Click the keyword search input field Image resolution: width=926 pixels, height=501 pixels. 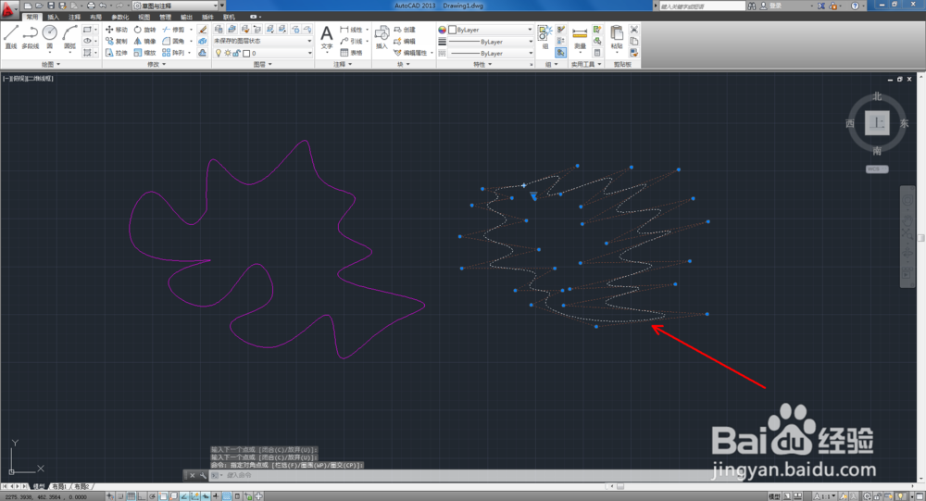(x=702, y=6)
